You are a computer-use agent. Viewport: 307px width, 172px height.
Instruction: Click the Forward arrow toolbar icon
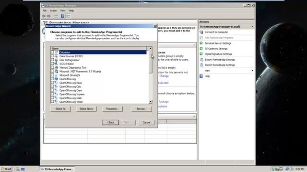coord(49,16)
